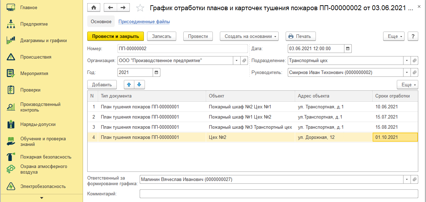The image size is (426, 202).
Task: Expand the Ответственный за формирование dropdown
Action: coord(407,180)
